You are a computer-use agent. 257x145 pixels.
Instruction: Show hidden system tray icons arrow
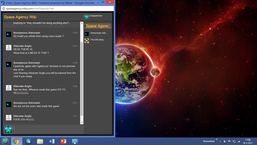[220, 141]
